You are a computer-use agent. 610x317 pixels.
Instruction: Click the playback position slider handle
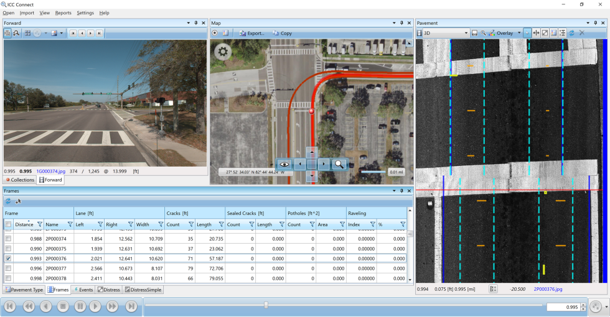(266, 305)
